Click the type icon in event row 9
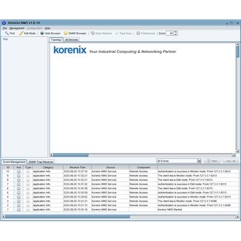This screenshot has width=241, height=241. [28, 176]
